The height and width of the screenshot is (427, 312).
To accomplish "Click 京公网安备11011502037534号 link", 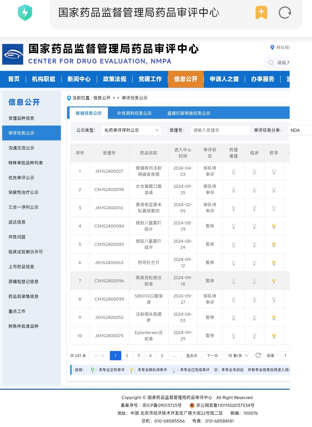I will coord(225,405).
